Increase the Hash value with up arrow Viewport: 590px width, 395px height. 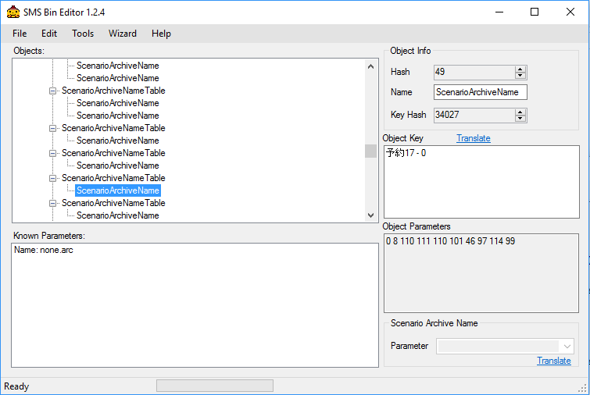coord(520,69)
